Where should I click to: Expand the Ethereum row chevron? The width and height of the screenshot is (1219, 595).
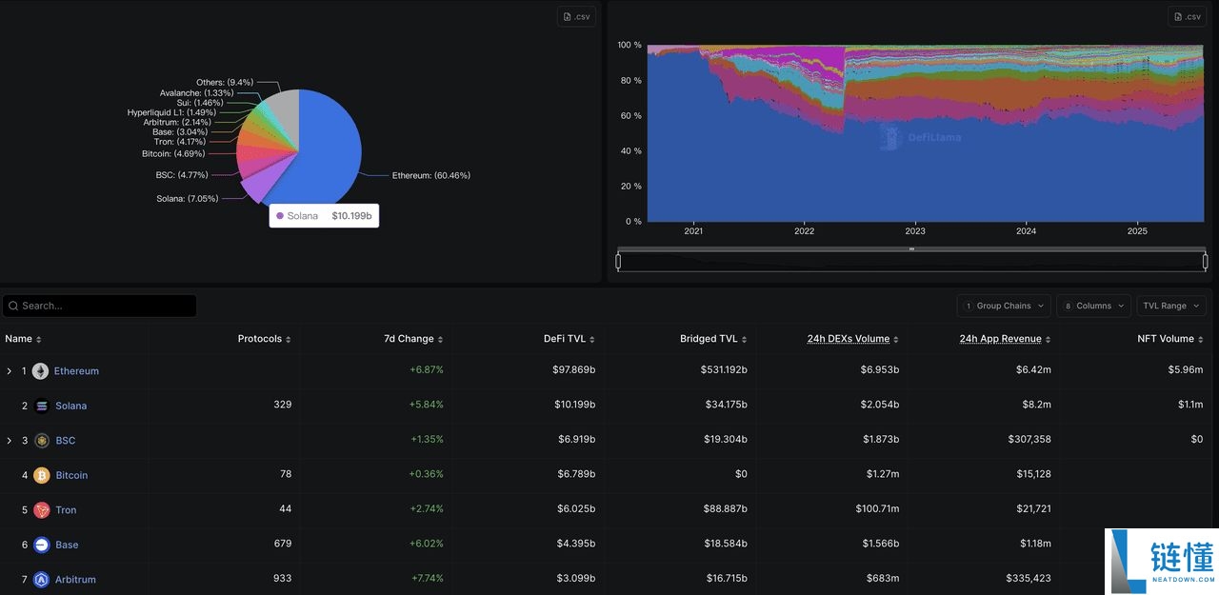click(10, 371)
